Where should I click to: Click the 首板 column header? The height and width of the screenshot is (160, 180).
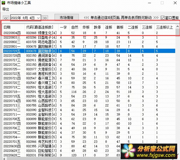coord(120,27)
